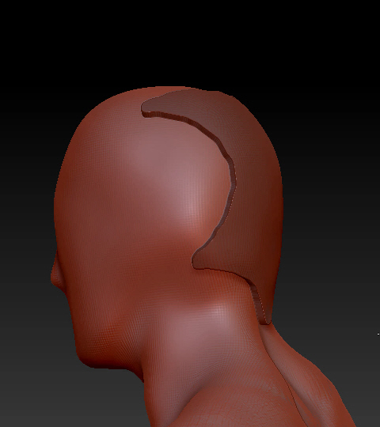Viewport: 380px width, 427px height.
Task: Click the empty dark canvas above the head
Action: pos(190,41)
